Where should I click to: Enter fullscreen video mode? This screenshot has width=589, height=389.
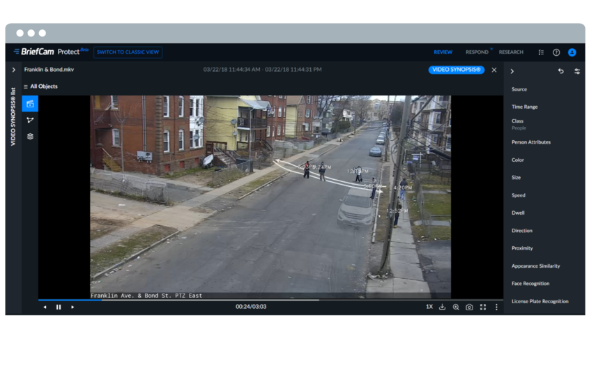click(483, 307)
